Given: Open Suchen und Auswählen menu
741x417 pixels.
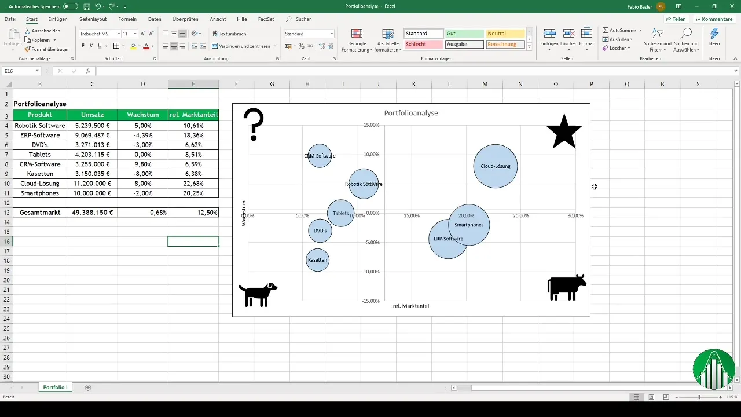Looking at the screenshot, I should [x=687, y=40].
